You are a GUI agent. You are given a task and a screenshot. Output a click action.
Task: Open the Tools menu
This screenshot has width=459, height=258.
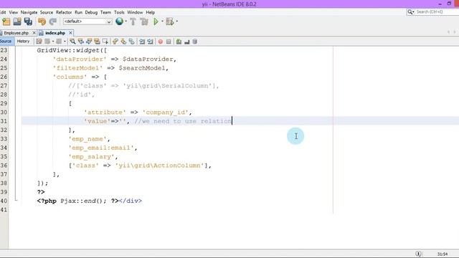coord(119,12)
